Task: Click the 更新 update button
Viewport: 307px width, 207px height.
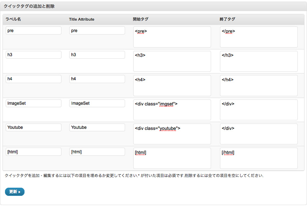Action: pyautogui.click(x=15, y=192)
